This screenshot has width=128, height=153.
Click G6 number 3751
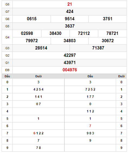[x=108, y=19]
